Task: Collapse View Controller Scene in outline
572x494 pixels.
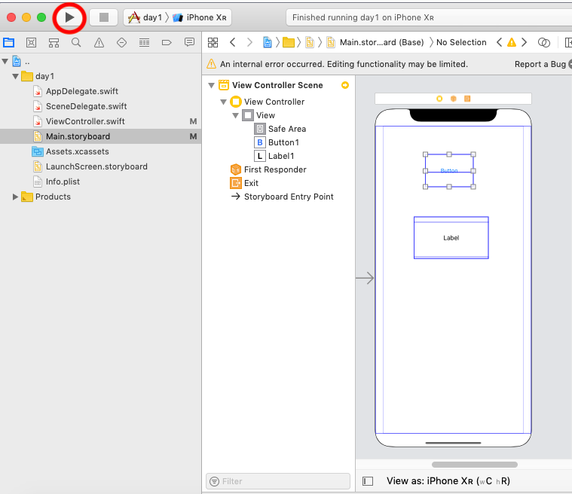Action: [211, 85]
